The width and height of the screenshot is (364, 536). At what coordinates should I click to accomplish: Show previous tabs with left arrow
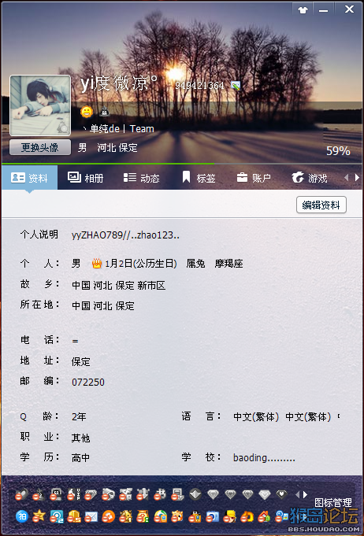(346, 177)
